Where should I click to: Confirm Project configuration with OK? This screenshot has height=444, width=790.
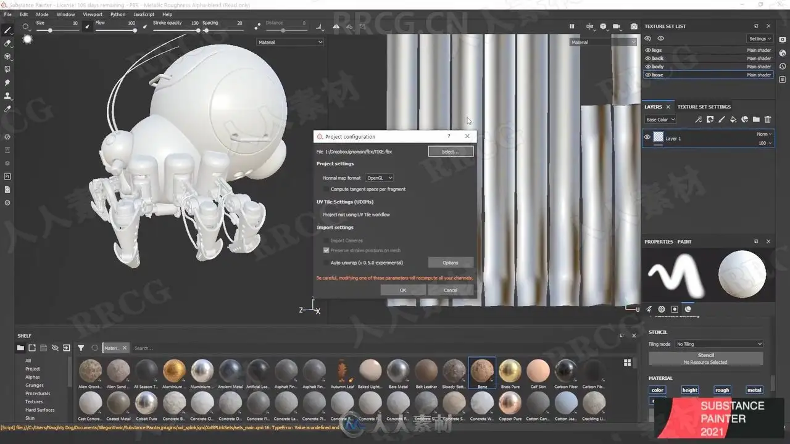point(403,290)
